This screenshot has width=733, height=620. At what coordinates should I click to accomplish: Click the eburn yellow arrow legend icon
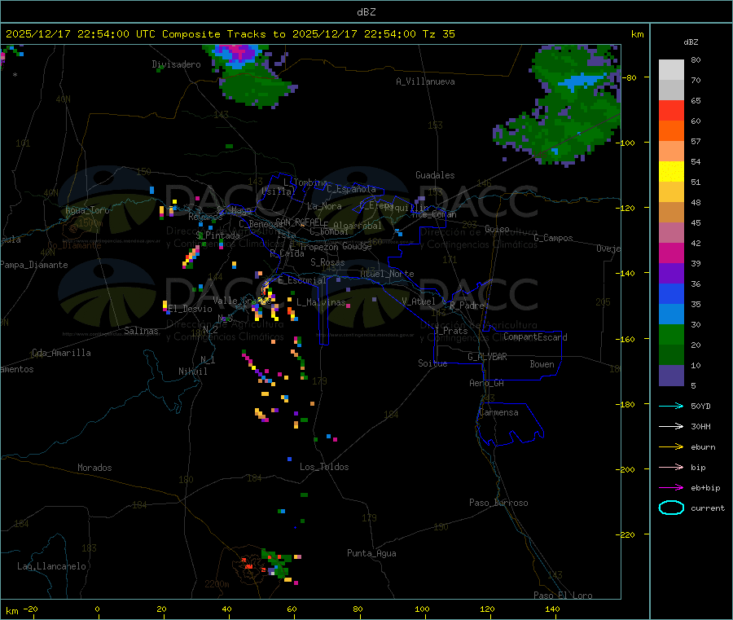(671, 447)
